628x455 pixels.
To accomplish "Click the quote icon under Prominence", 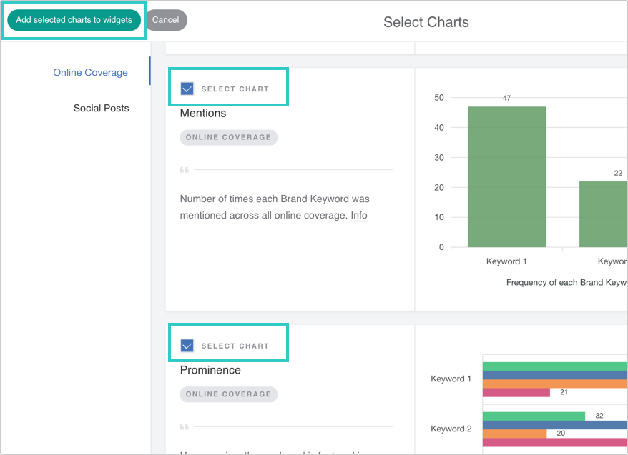I will tap(185, 427).
